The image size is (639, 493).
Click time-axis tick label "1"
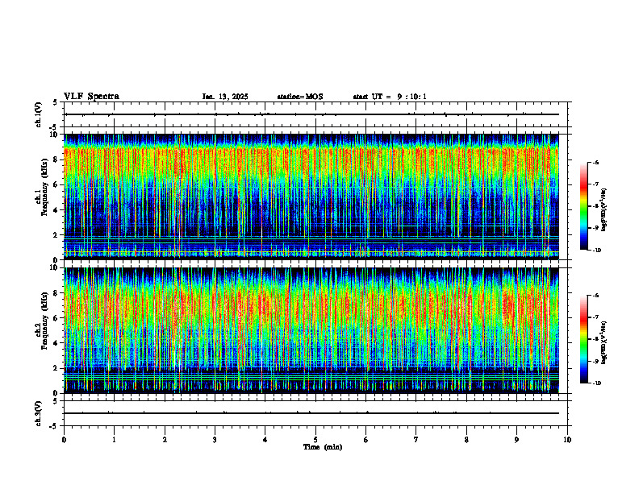114,440
